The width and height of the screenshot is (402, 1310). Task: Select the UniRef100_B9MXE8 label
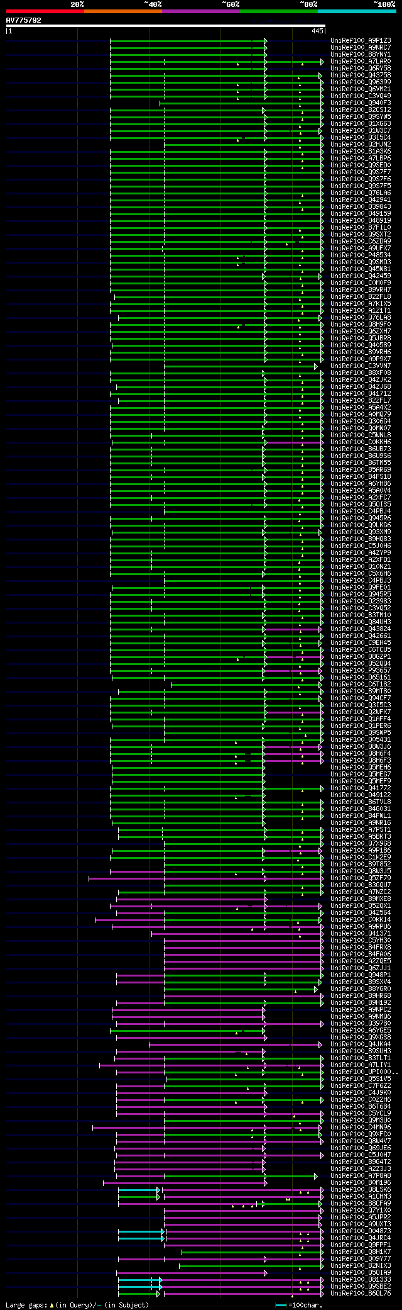[x=361, y=899]
